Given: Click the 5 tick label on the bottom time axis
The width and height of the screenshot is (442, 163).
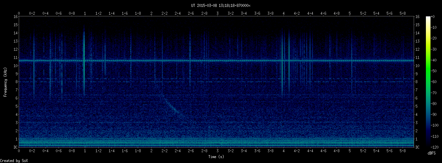Looking at the screenshot, I should (x=350, y=151).
